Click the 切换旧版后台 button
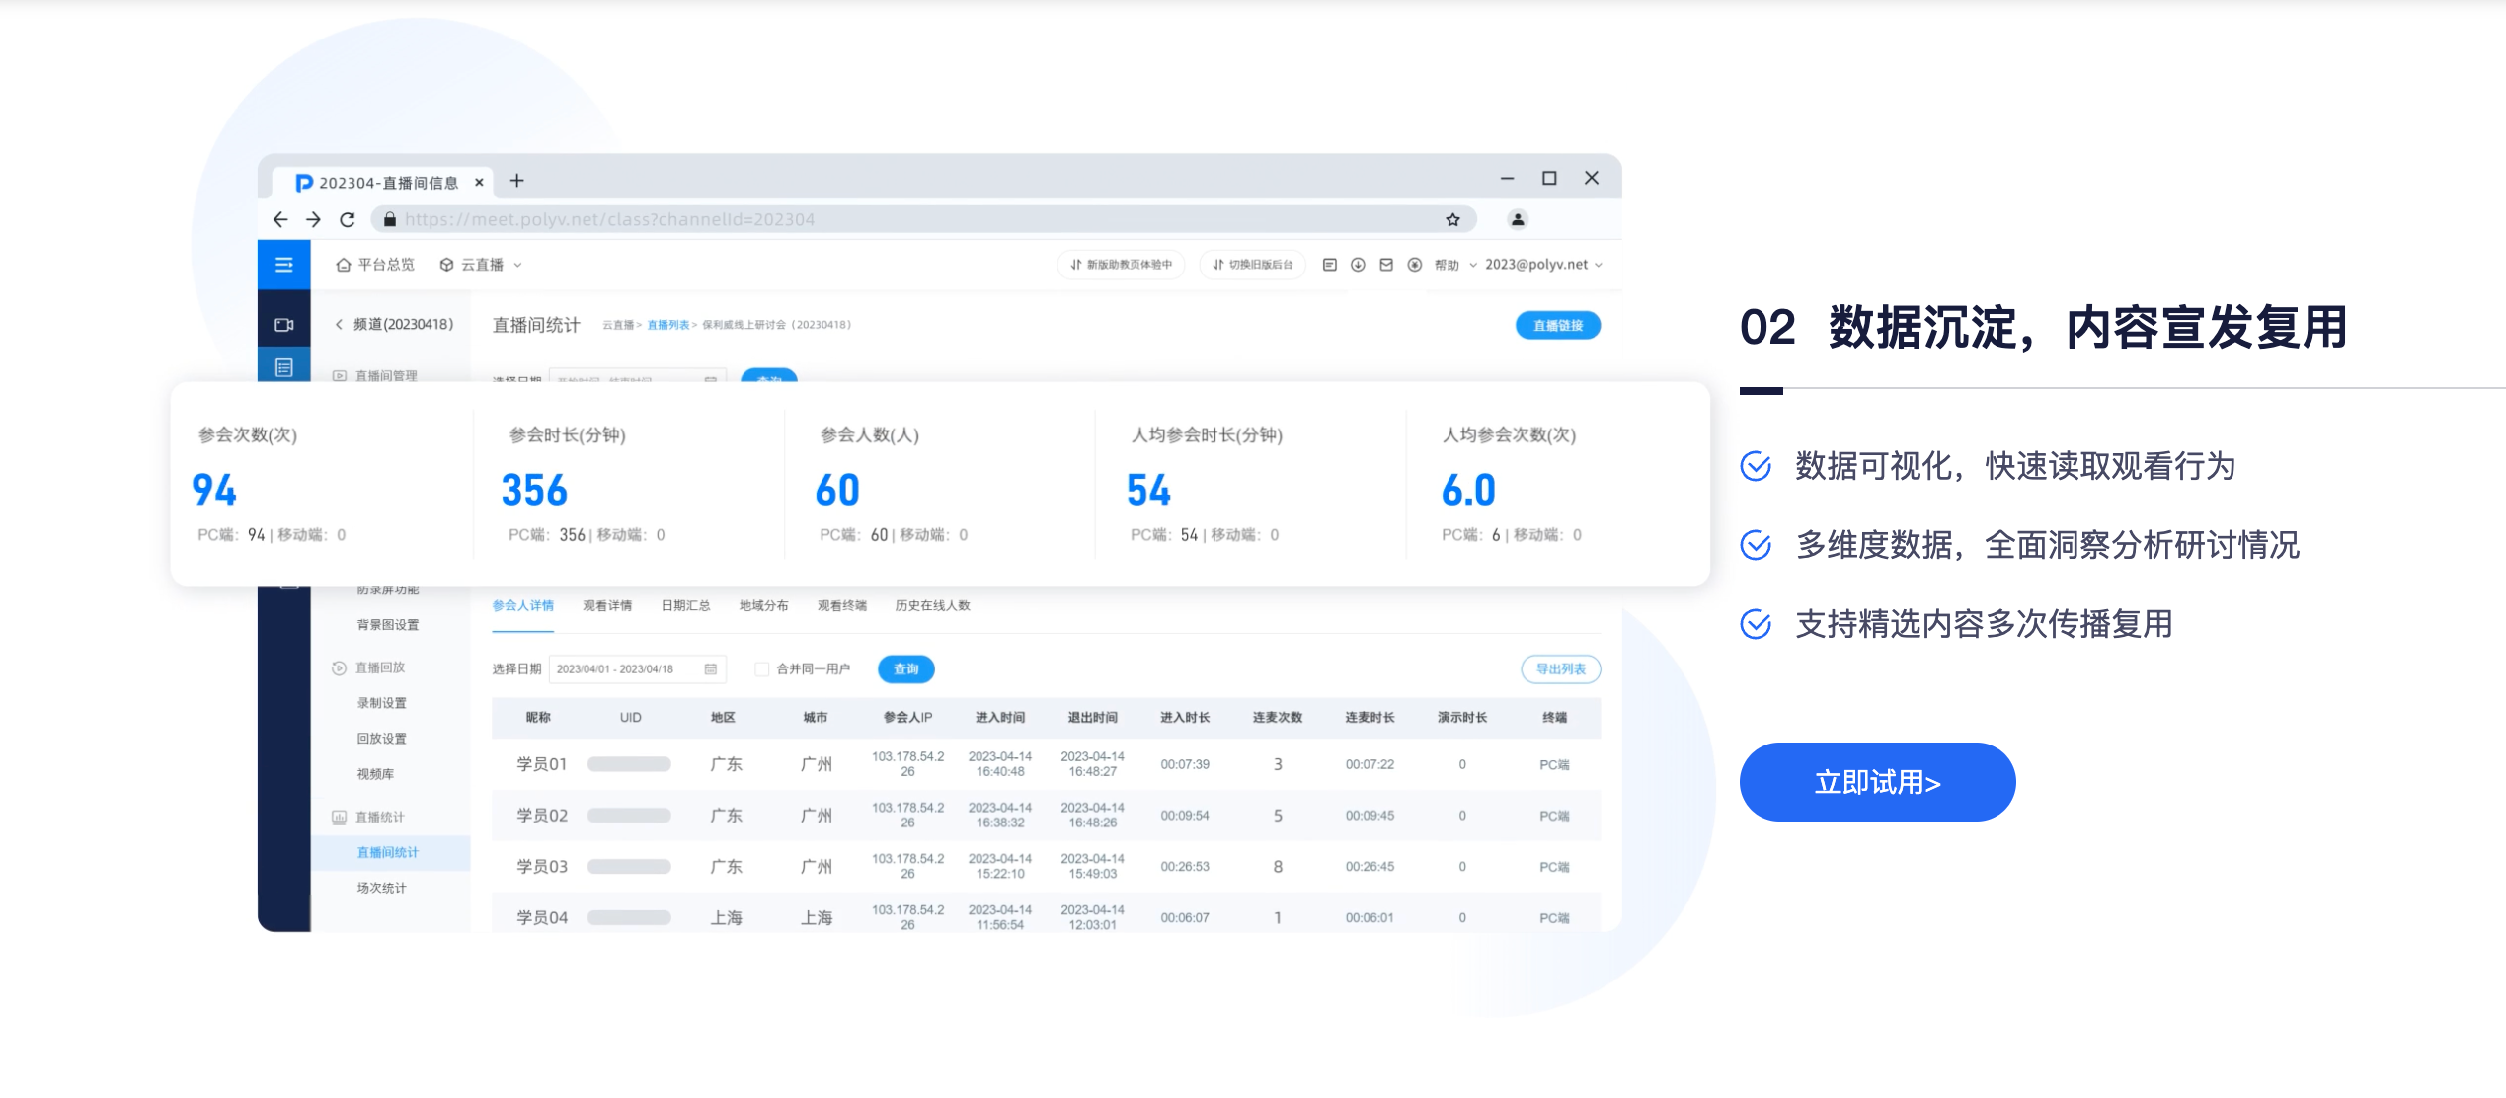The image size is (2506, 1098). (x=1253, y=265)
